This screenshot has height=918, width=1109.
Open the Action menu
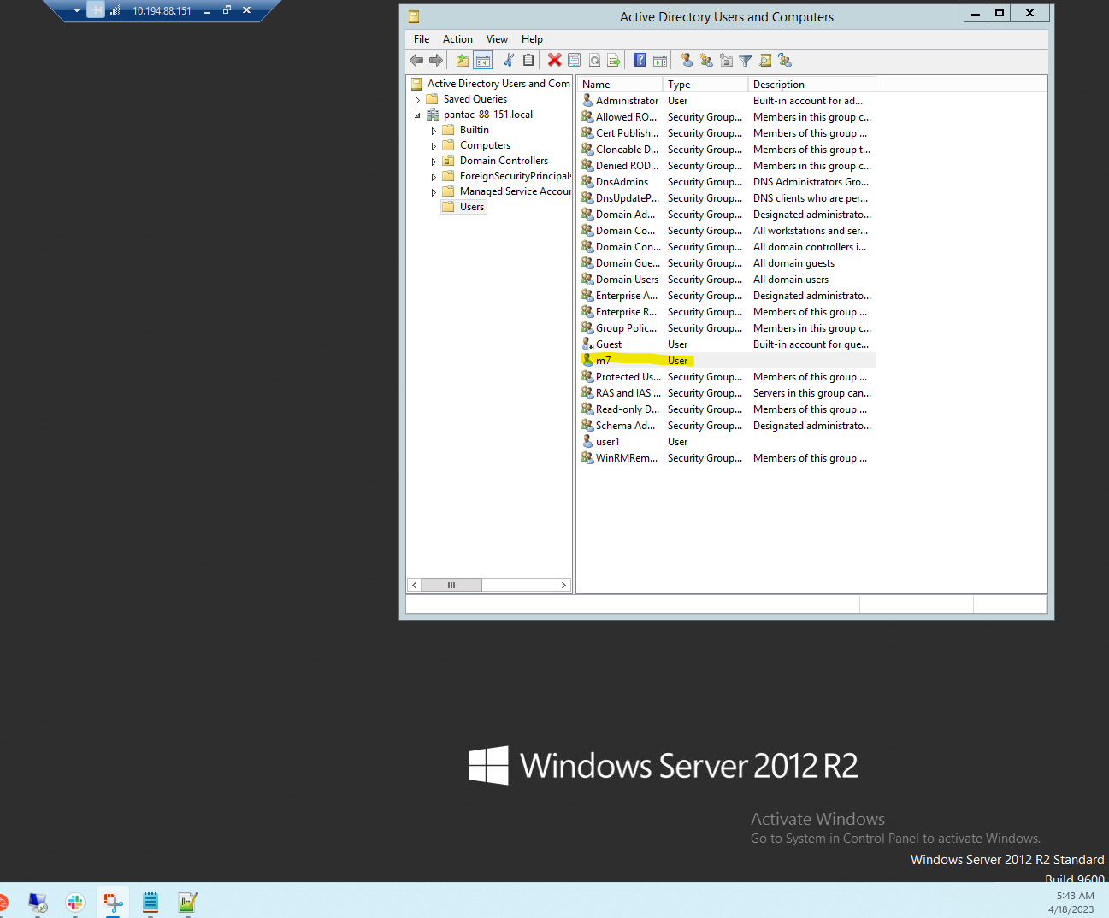[457, 39]
